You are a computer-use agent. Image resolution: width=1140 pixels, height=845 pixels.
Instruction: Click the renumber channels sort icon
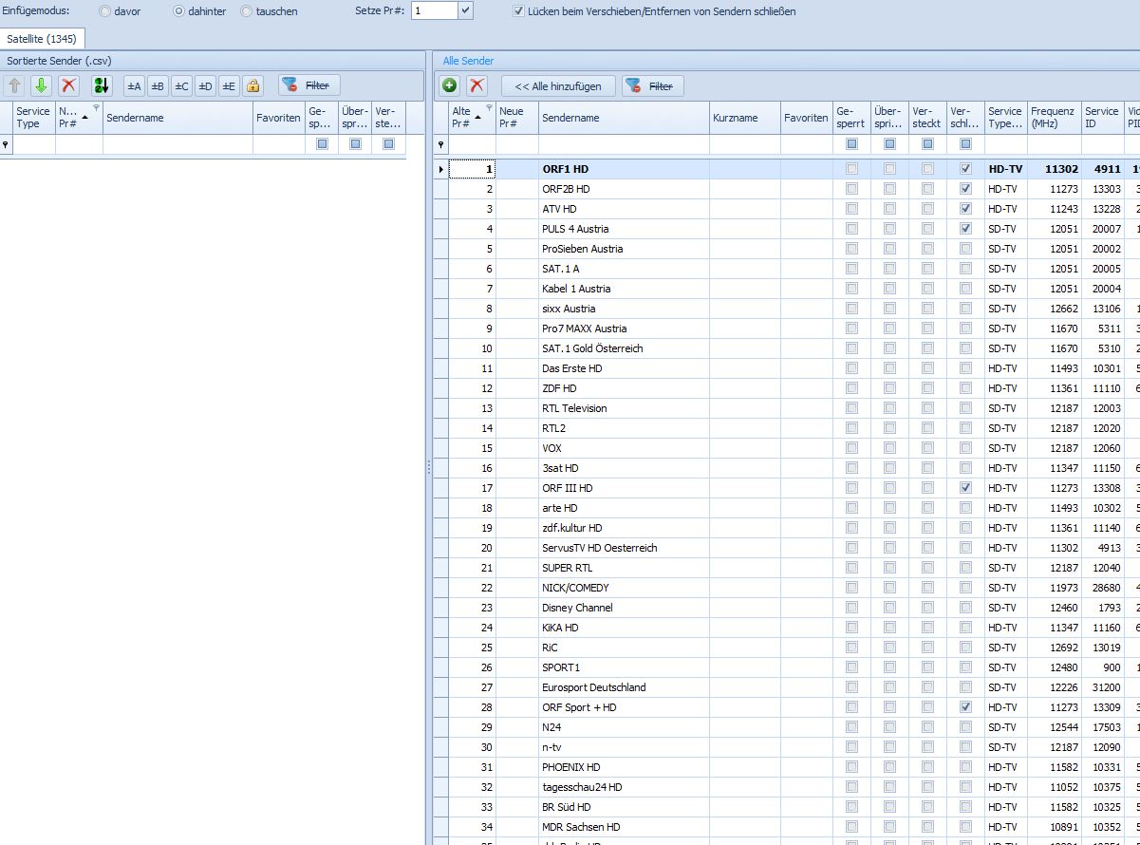(102, 85)
